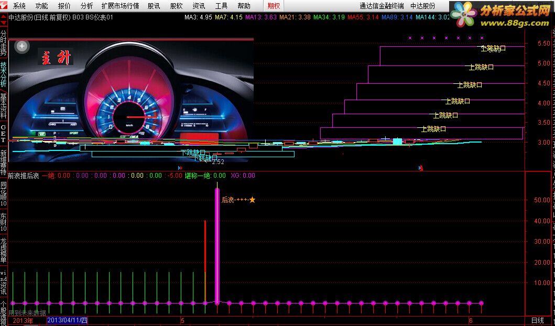Switch to the 东财10 side tab
555x326 pixels.
4,222
